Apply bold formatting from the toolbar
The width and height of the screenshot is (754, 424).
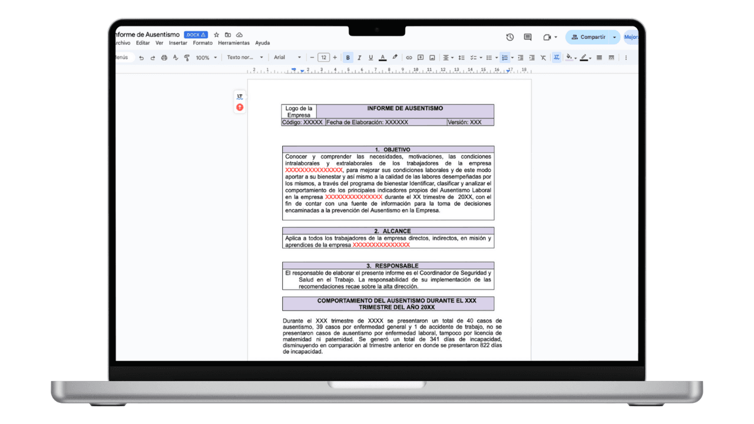point(348,57)
